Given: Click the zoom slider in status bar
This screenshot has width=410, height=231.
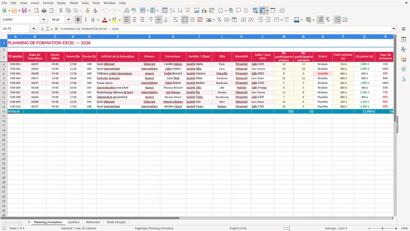Looking at the screenshot, I should click(383, 228).
